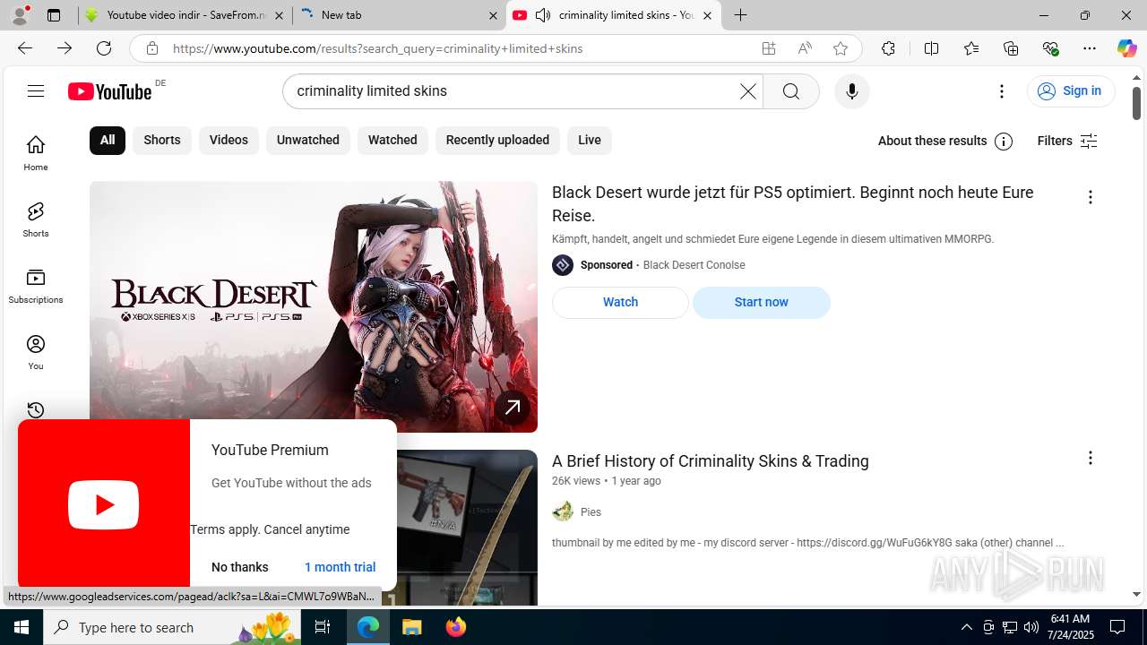Select the Unwatched filter chip
The width and height of the screenshot is (1147, 645).
point(307,141)
